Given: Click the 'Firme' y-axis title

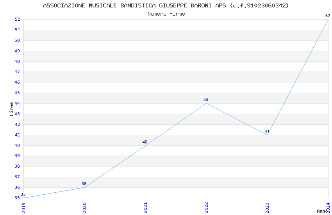Looking at the screenshot, I should (x=11, y=109).
